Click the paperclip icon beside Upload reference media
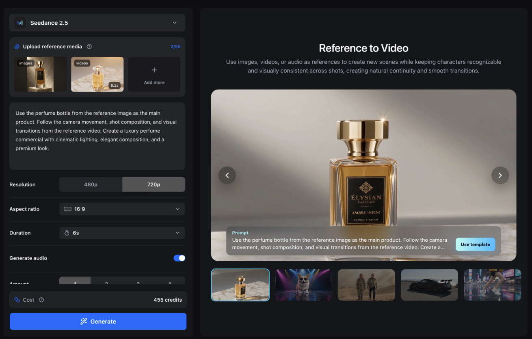 click(17, 47)
